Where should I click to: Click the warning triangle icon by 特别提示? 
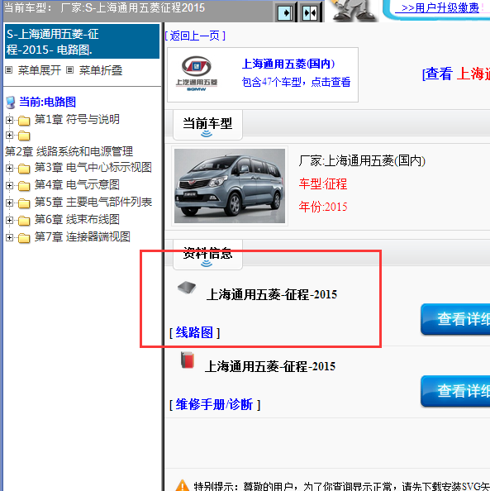pos(182,485)
